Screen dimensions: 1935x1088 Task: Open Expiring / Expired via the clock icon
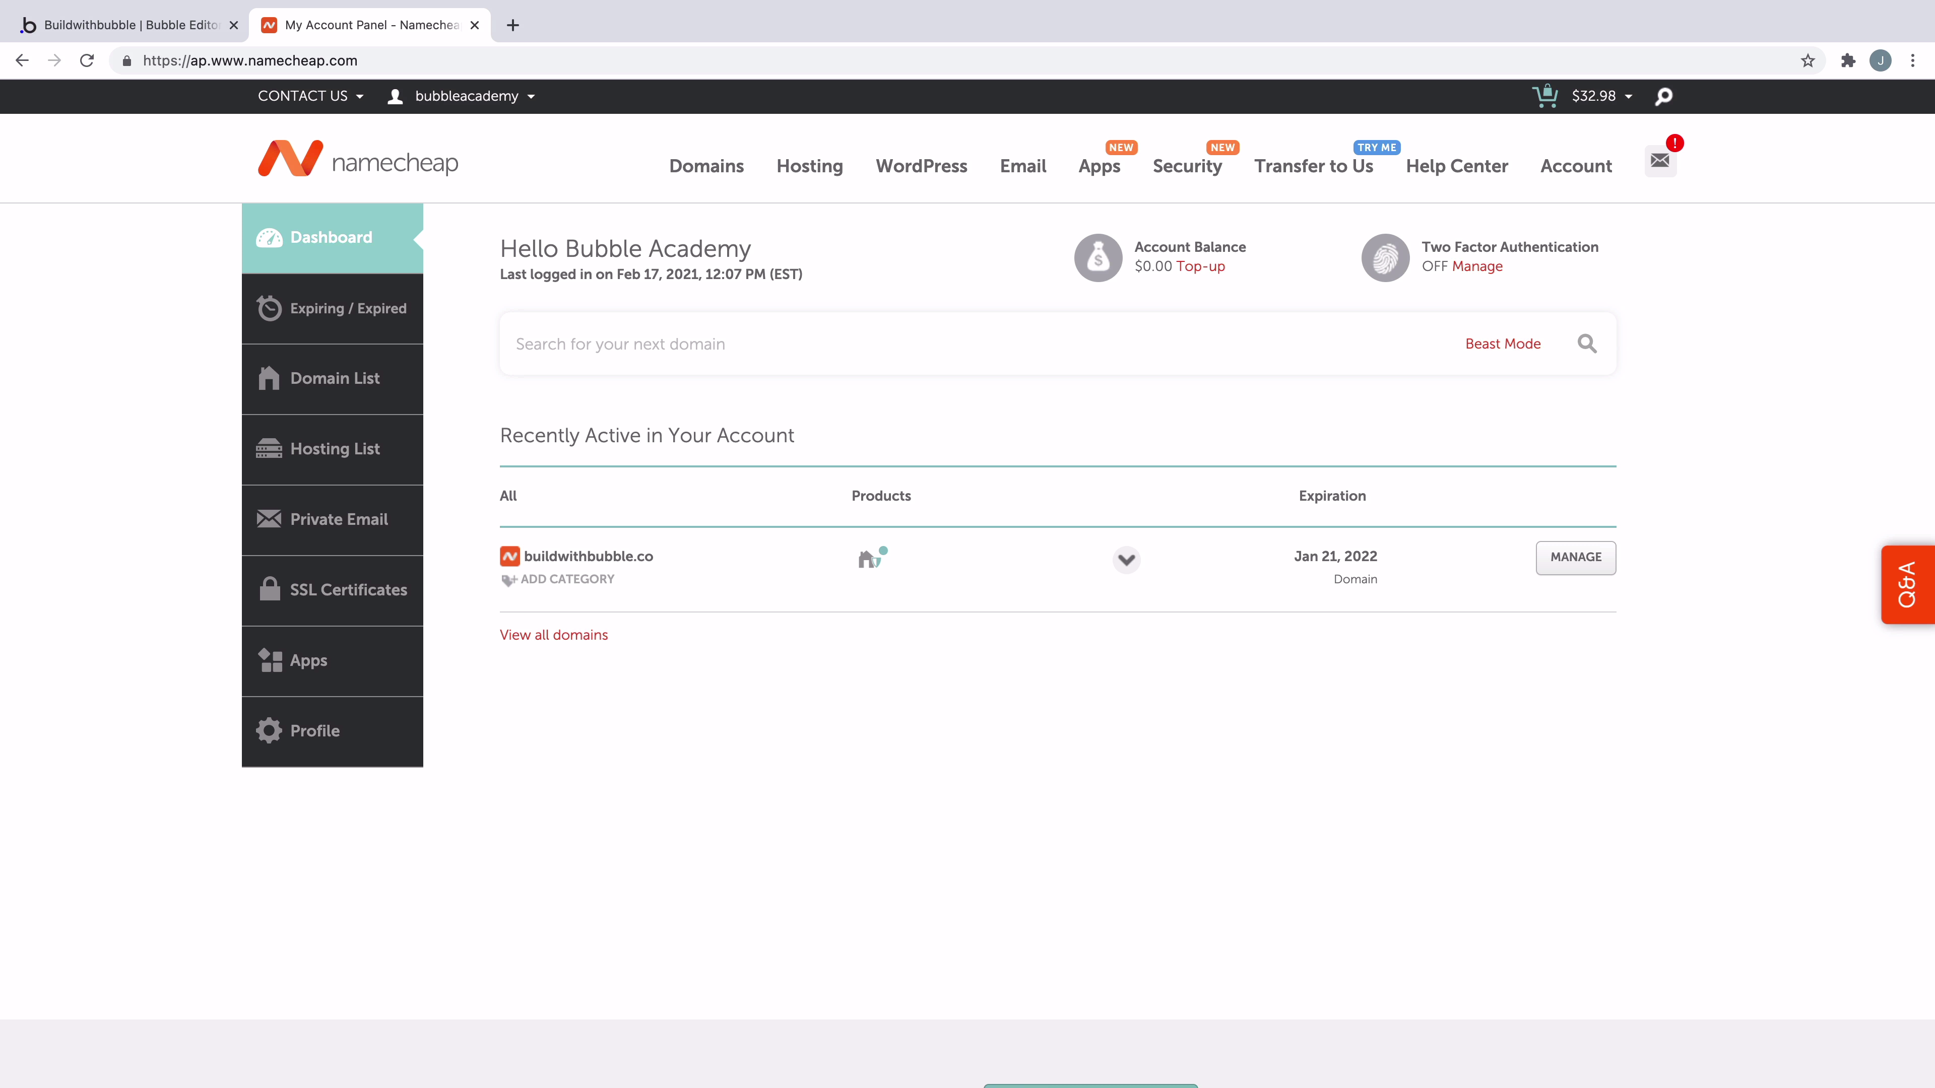[x=269, y=308]
